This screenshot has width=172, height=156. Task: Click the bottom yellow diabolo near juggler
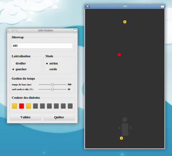(x=121, y=138)
